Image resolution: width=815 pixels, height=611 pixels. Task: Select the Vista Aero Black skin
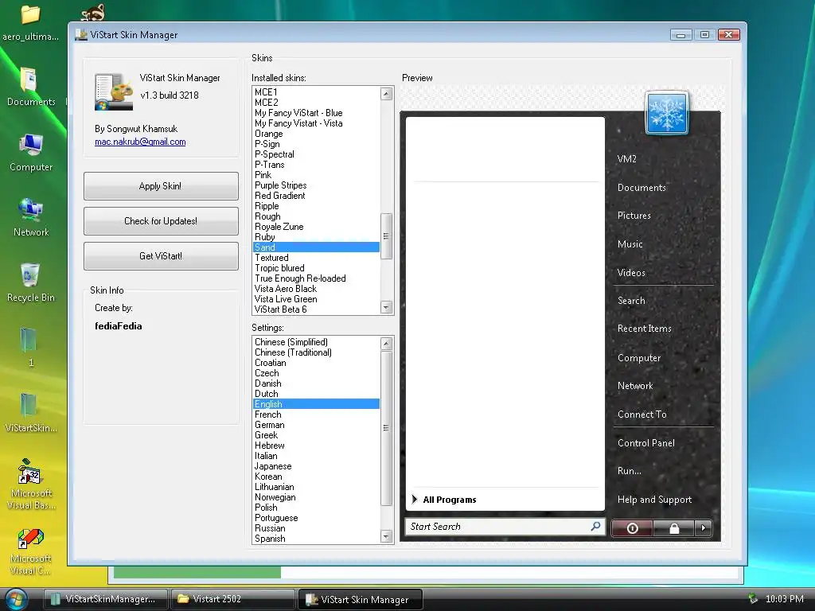(x=316, y=288)
